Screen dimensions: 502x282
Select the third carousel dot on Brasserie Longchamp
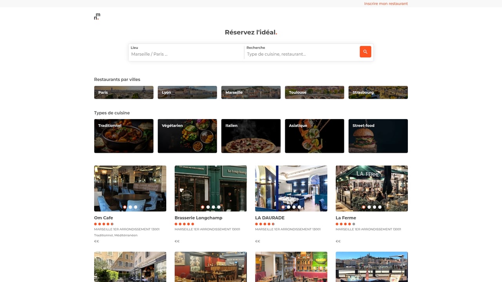point(213,207)
